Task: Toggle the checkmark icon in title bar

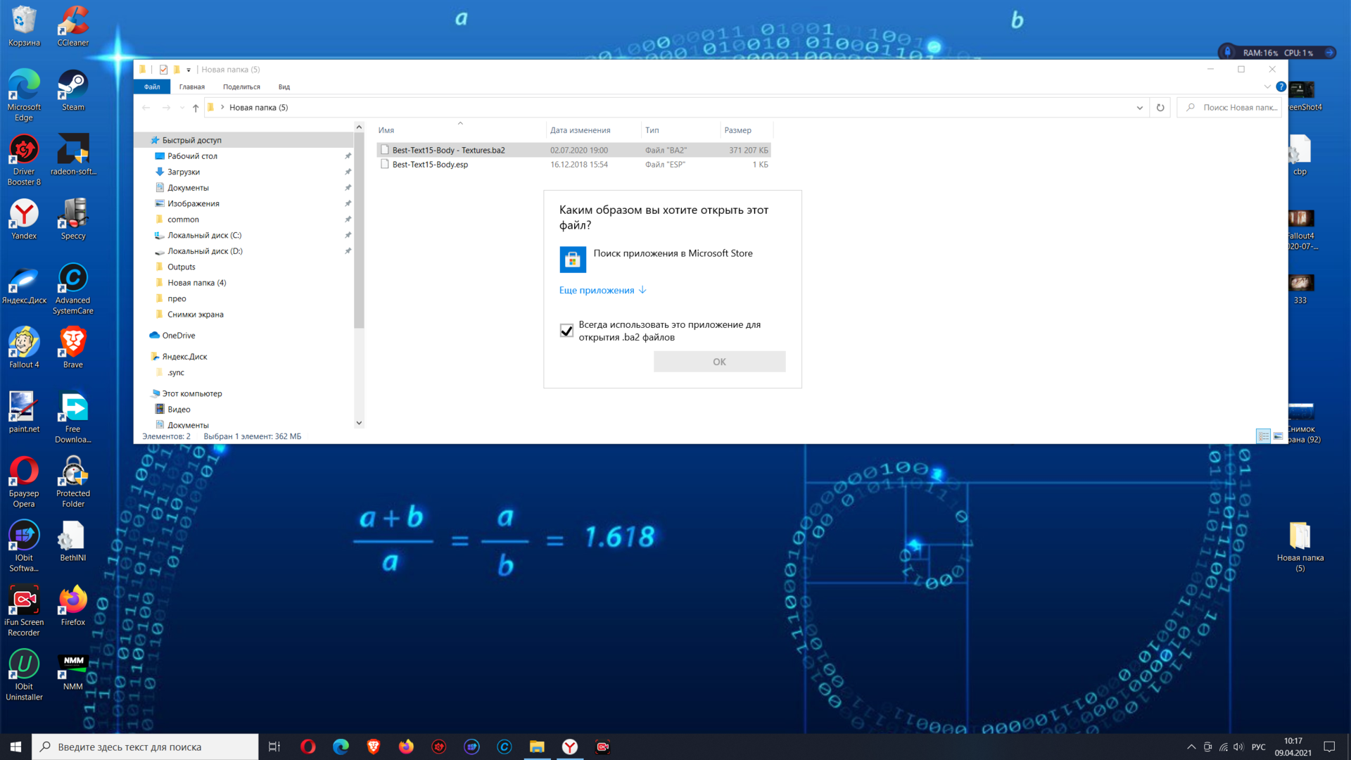Action: click(163, 70)
